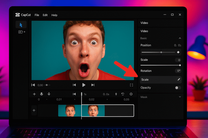
Task: Click the marker icon right of 0. 0s
Action: point(116,94)
